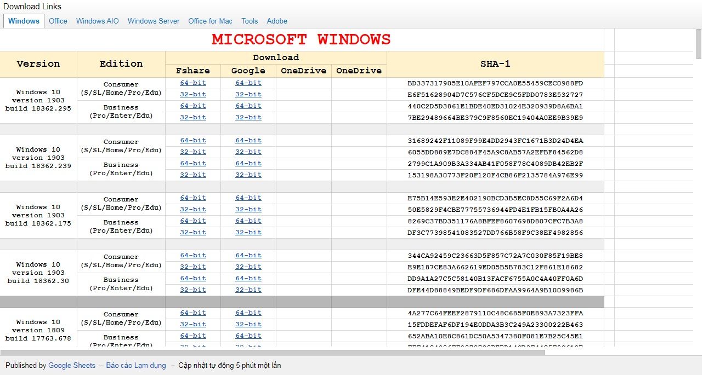Open the Windows AIO tab

[x=97, y=21]
